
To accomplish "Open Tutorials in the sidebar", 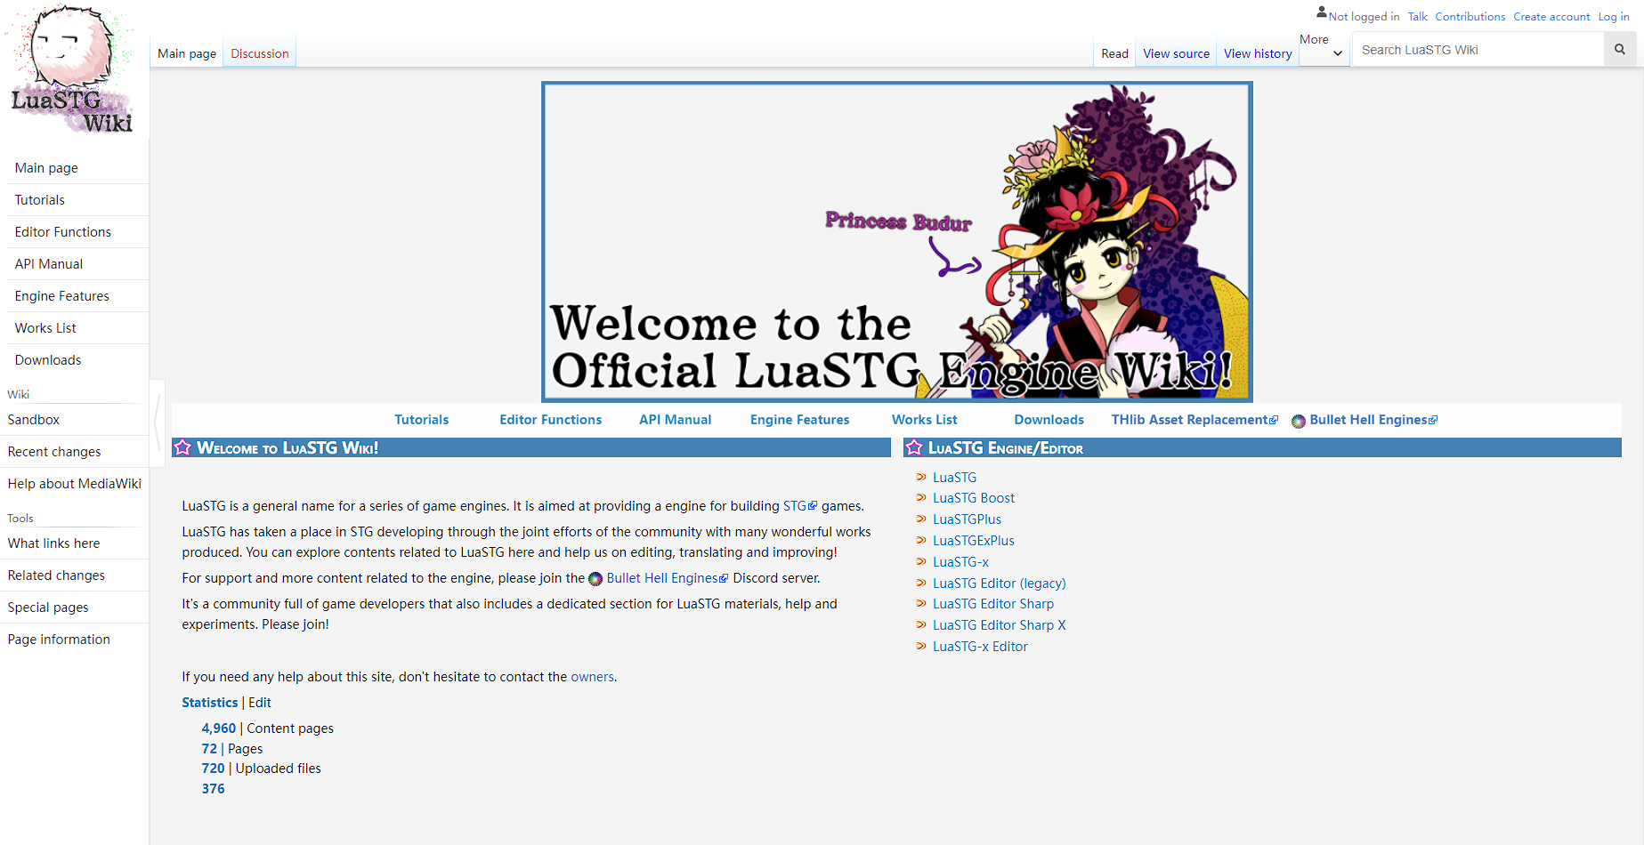I will [40, 200].
